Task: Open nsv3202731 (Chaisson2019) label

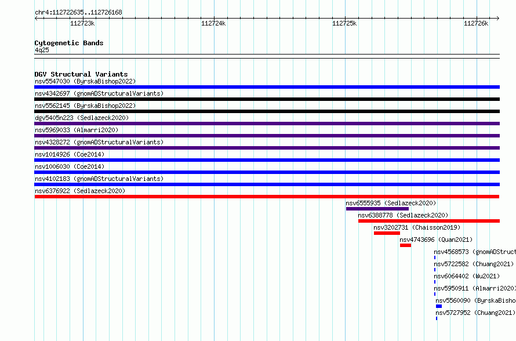Action: point(417,227)
